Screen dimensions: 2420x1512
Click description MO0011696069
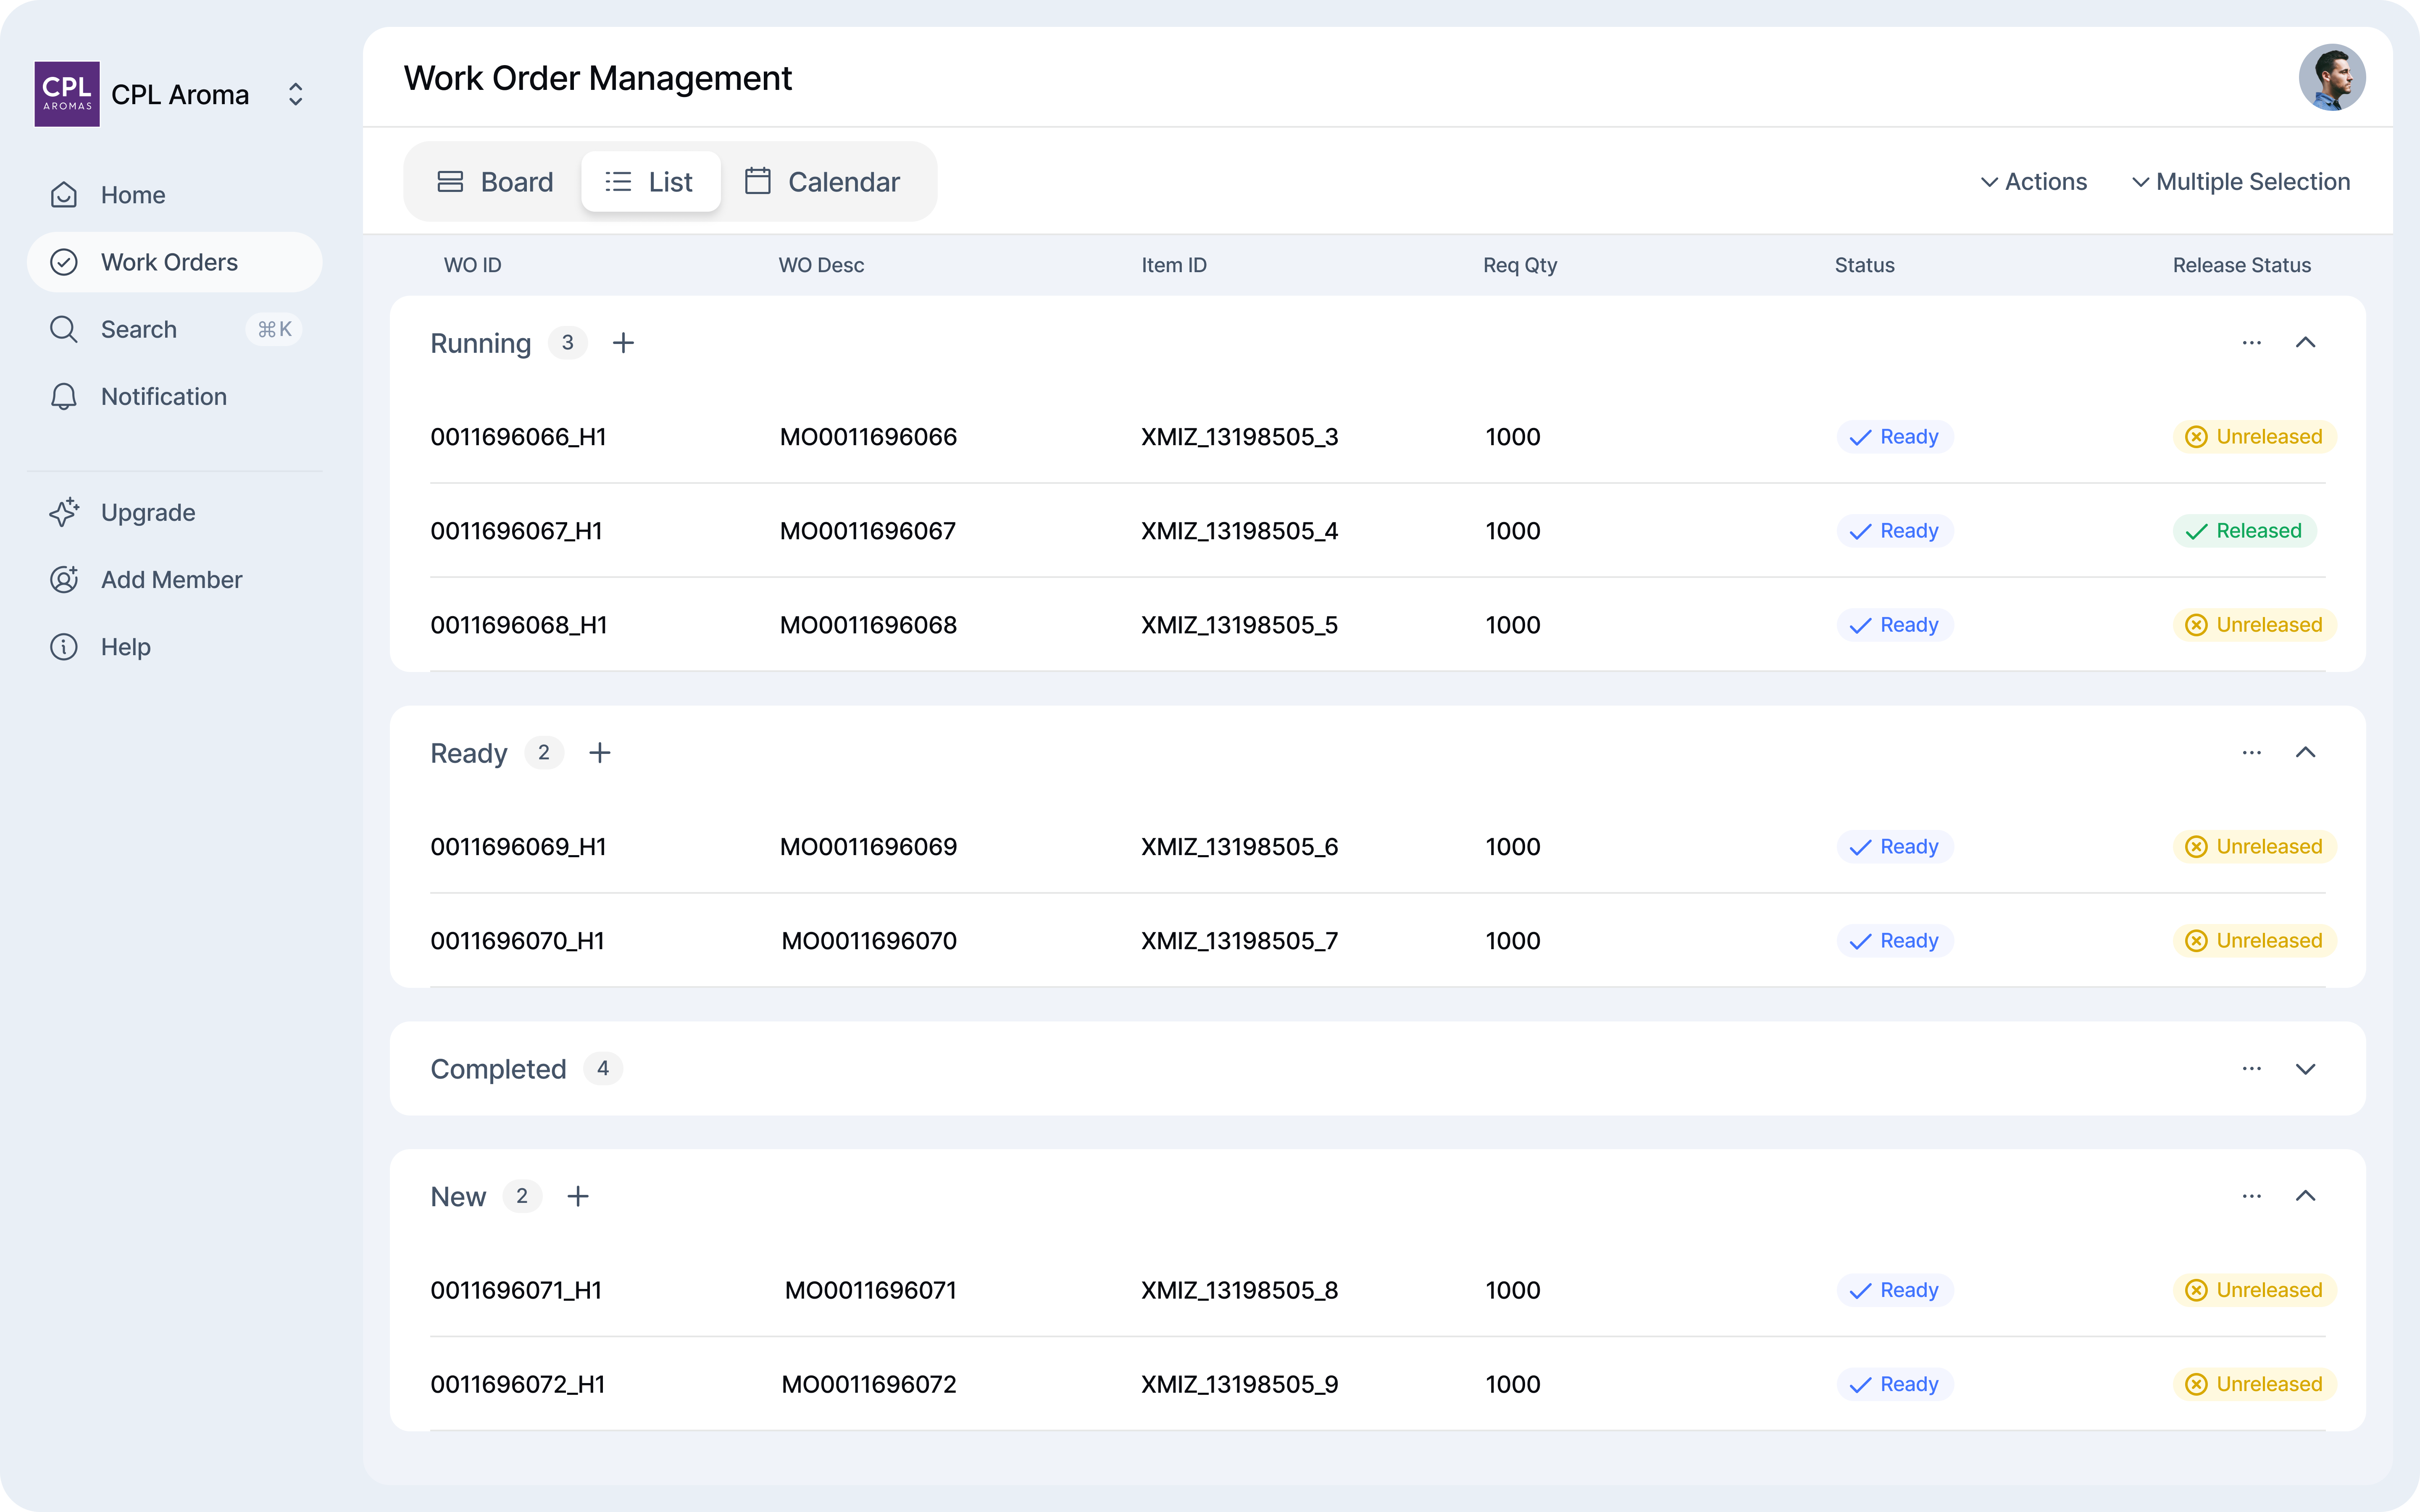[x=868, y=847]
